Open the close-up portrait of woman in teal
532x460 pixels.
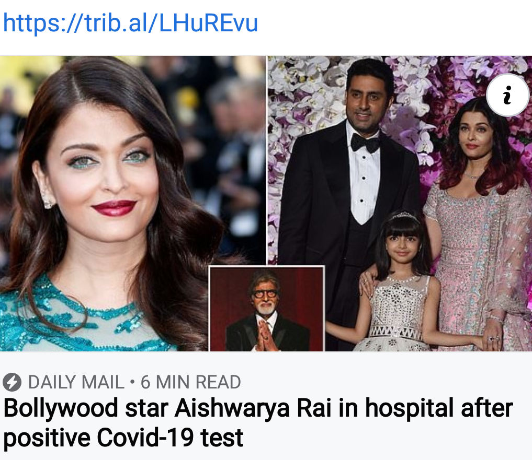tap(132, 203)
